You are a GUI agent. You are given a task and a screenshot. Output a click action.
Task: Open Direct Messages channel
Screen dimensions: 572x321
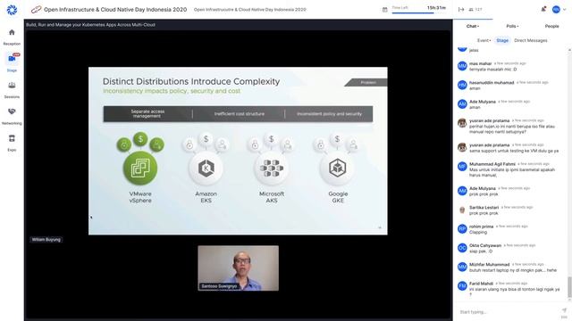(x=530, y=40)
